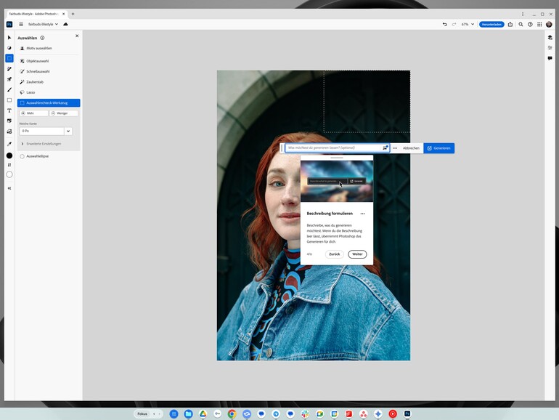The height and width of the screenshot is (420, 559).
Task: Open the Layers panel icon
Action: [x=550, y=38]
